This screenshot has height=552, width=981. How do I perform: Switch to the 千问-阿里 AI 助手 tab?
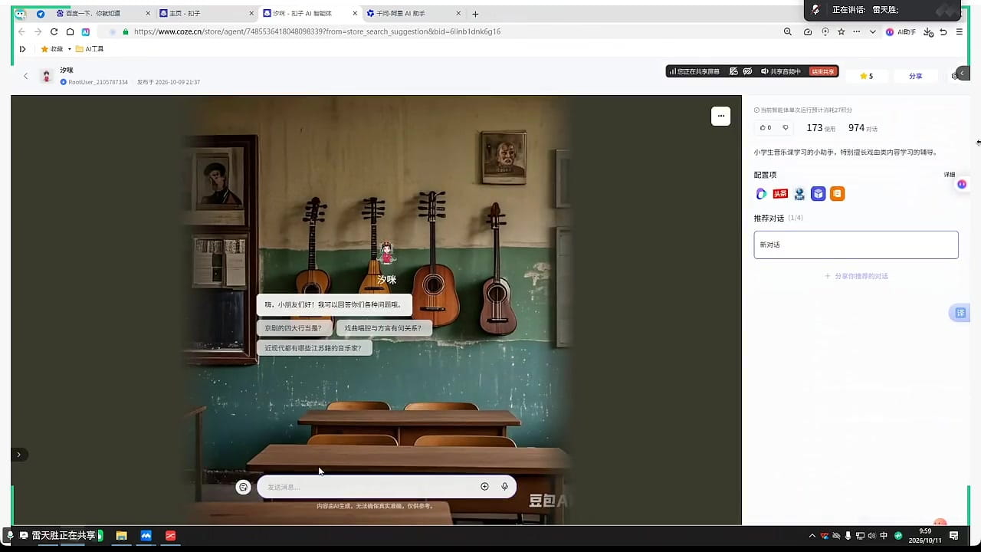click(406, 14)
